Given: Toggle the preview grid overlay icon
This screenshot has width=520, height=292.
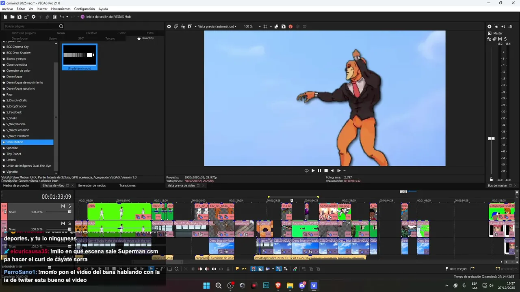Looking at the screenshot, I should pos(265,26).
